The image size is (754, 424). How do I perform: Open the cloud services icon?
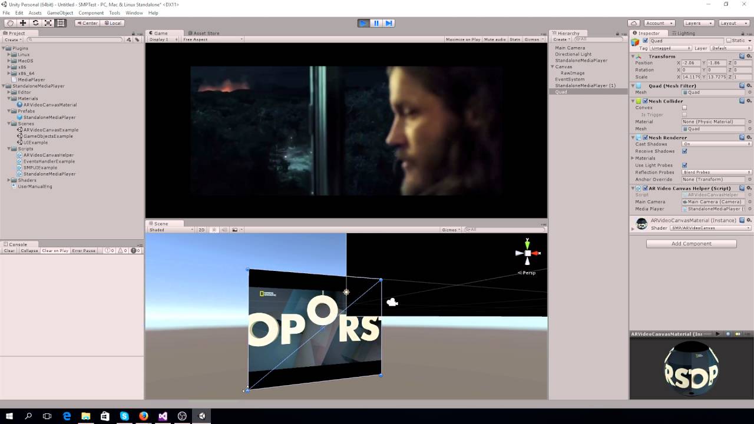[634, 23]
